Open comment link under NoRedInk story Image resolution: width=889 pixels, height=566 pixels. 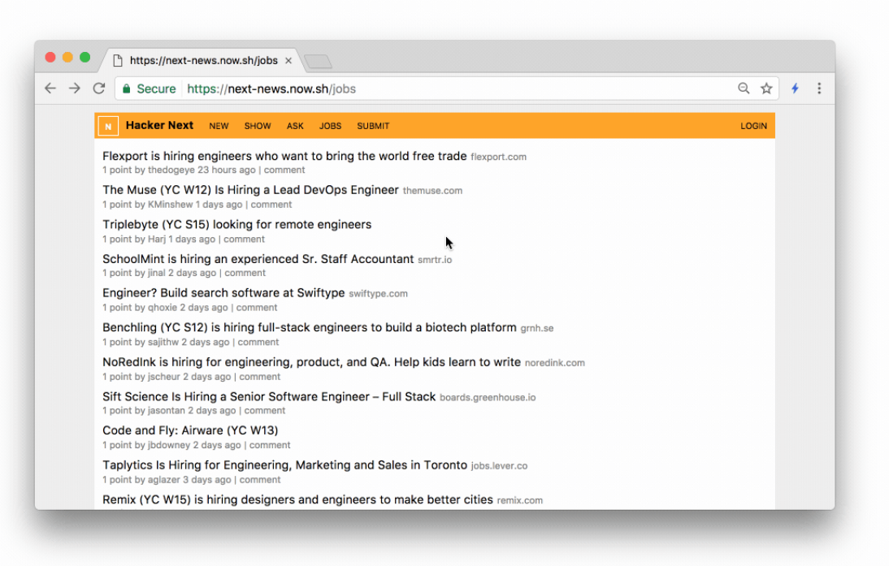pyautogui.click(x=260, y=377)
